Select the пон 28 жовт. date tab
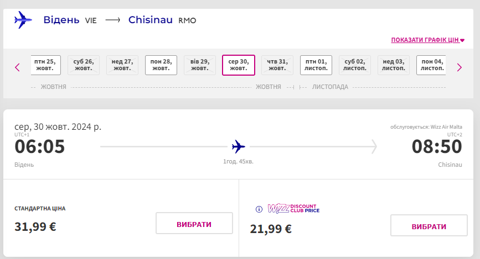 click(x=161, y=65)
